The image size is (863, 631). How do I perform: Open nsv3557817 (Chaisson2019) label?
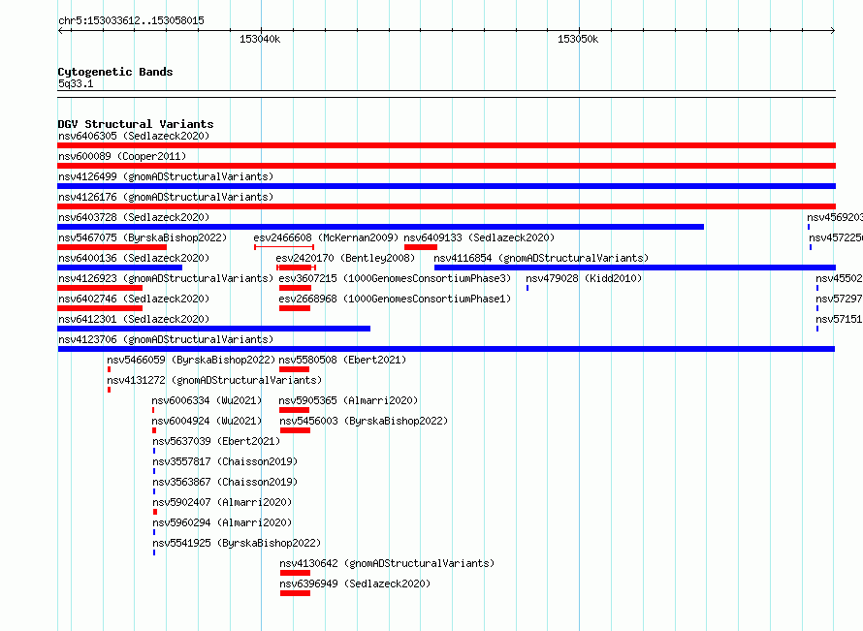coord(225,461)
